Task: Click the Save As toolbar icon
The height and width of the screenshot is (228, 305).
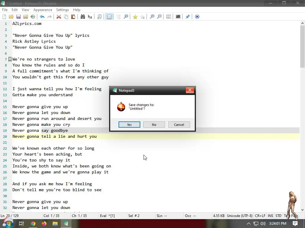Action: 26,17
